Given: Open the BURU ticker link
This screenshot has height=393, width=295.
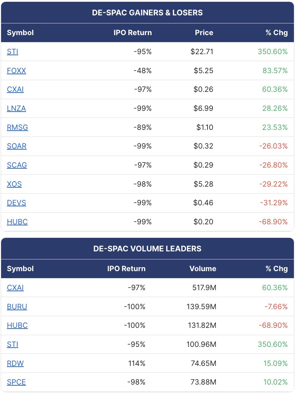Looking at the screenshot, I should (17, 307).
